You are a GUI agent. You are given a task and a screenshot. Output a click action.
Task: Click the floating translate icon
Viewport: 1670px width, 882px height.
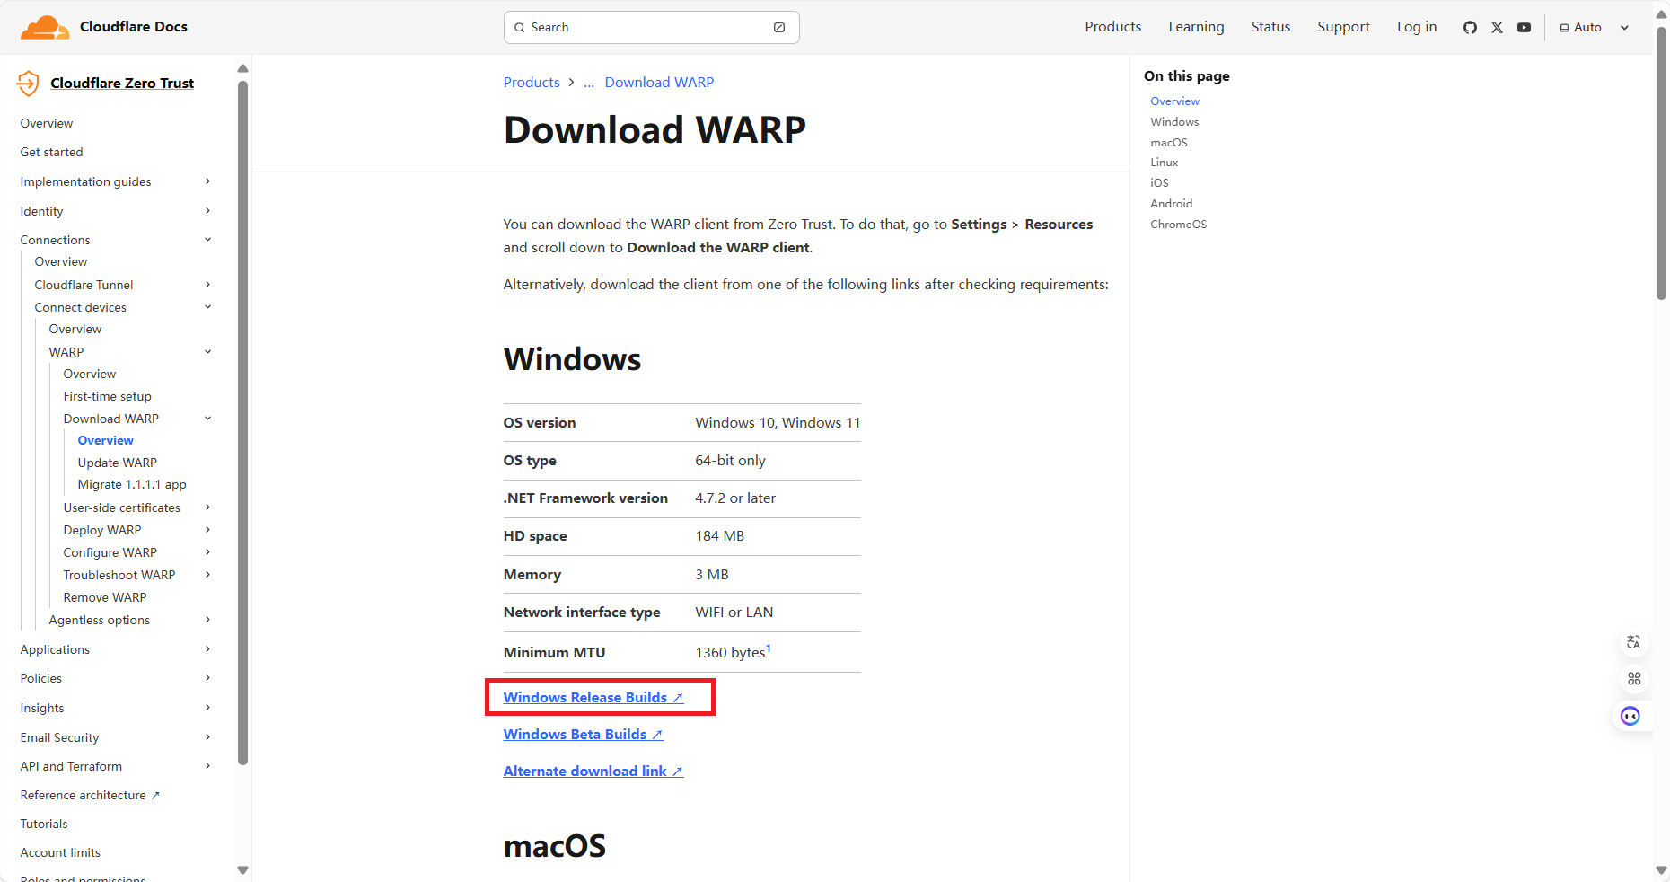pos(1633,642)
